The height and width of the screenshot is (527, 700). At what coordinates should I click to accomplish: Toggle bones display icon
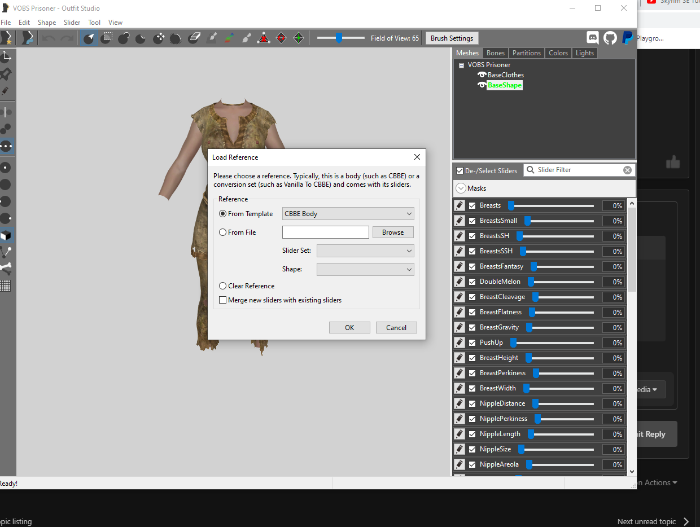click(6, 269)
